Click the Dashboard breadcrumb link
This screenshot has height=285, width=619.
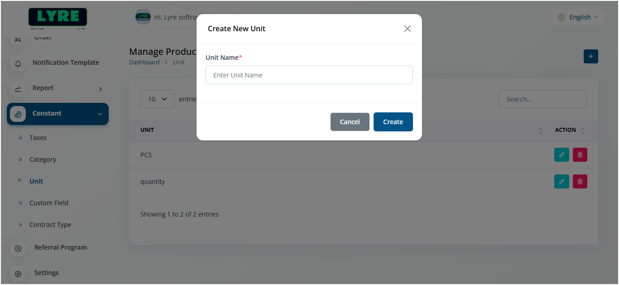(144, 63)
